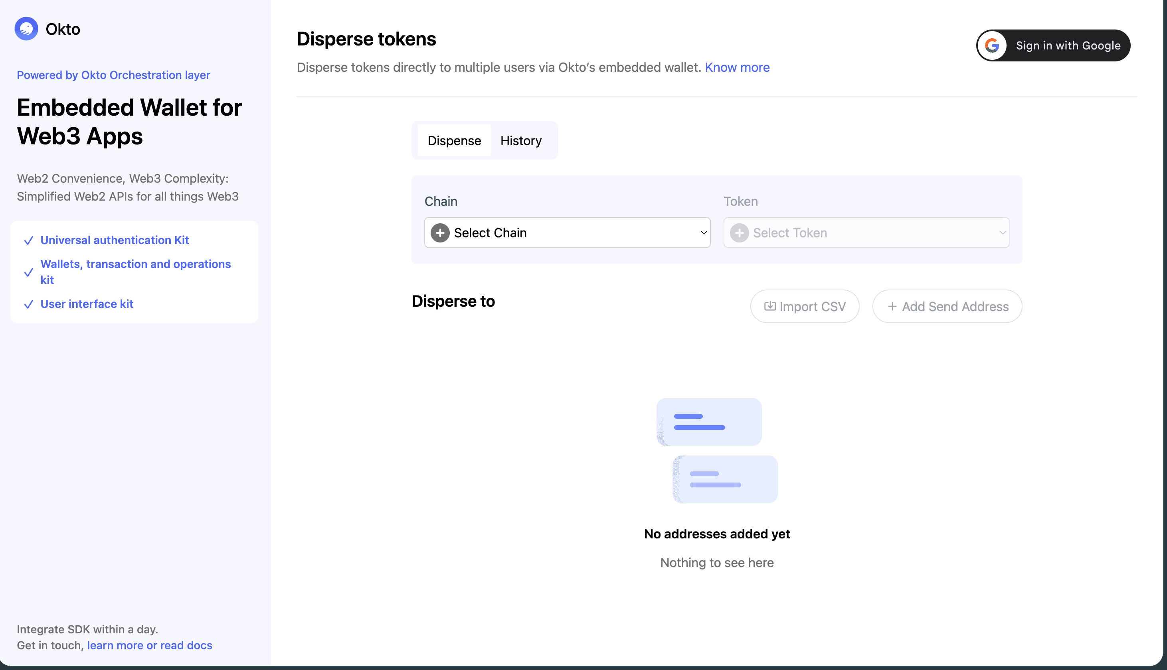Switch to the History tab
The height and width of the screenshot is (670, 1167).
click(x=521, y=140)
